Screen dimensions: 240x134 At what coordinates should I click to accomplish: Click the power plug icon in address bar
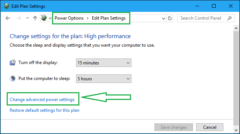pyautogui.click(x=44, y=18)
